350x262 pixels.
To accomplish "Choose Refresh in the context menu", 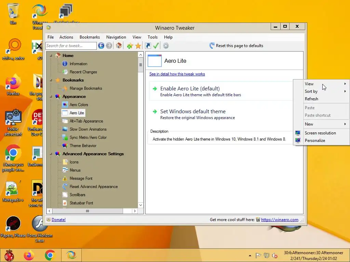I will [326, 99].
